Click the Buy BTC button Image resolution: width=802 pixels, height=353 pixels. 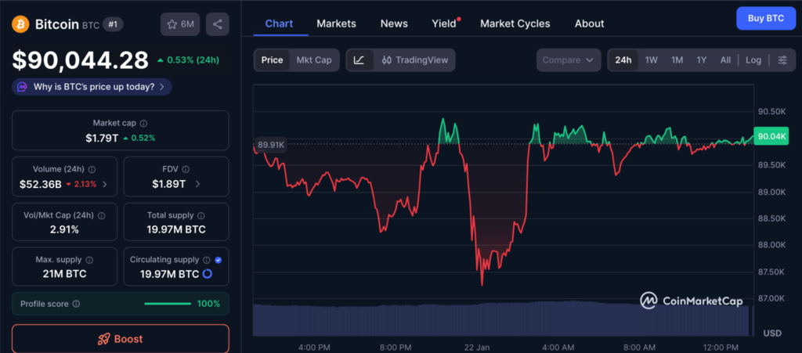tap(765, 18)
